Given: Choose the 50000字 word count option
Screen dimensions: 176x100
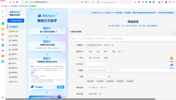Looking at the screenshot, I should [x=130, y=81].
